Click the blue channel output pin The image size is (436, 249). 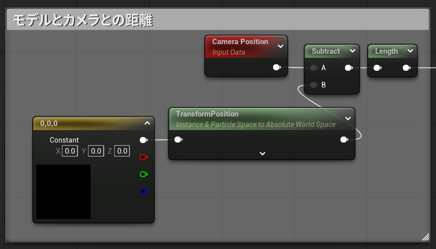pyautogui.click(x=143, y=191)
